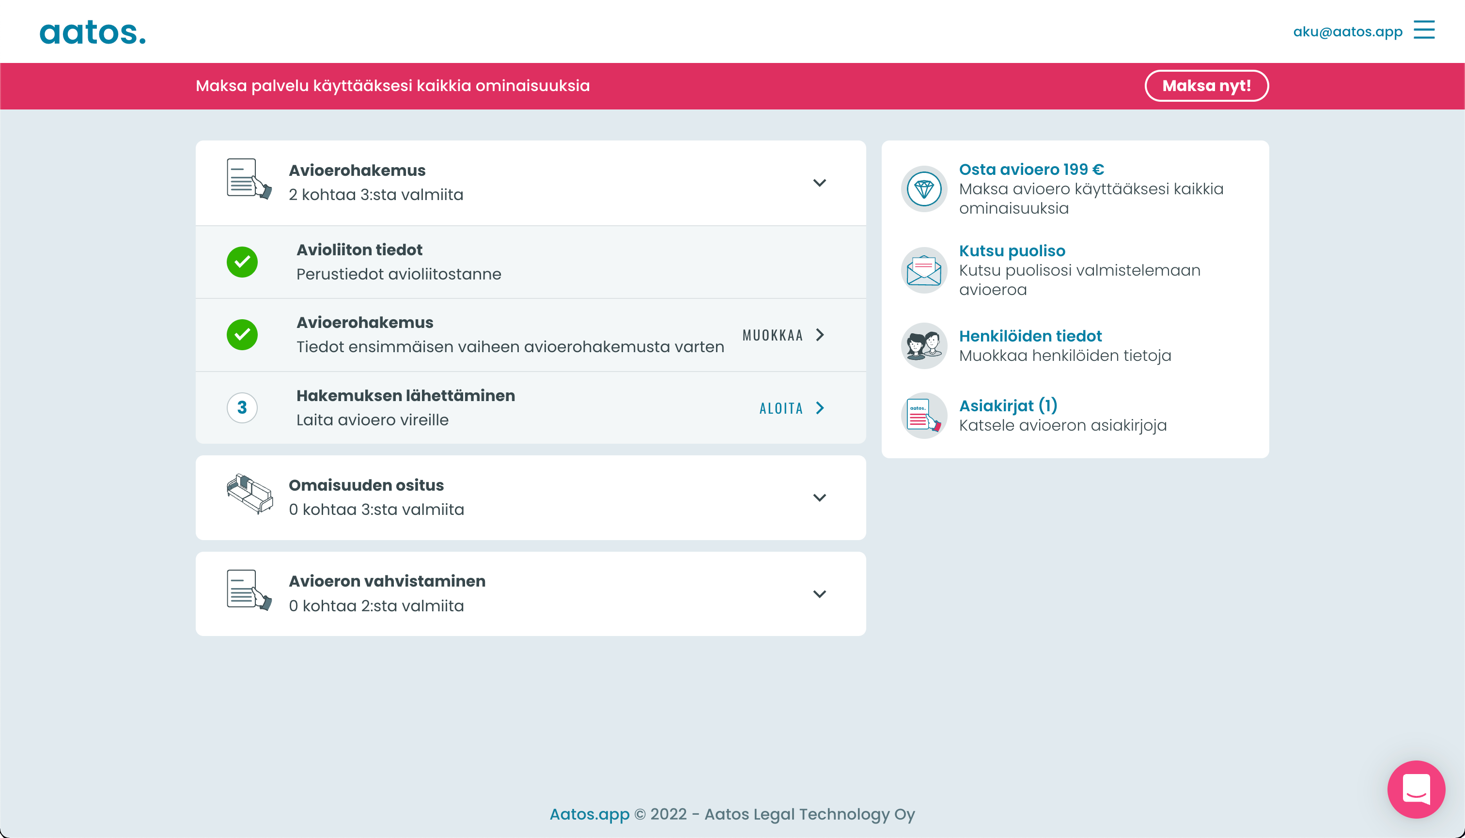
Task: Expand the Avioeron vahvistaminen section
Action: click(820, 594)
